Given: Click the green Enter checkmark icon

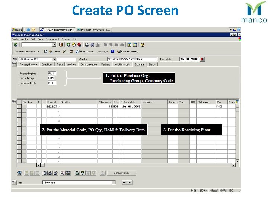Looking at the screenshot, I should 16,45.
